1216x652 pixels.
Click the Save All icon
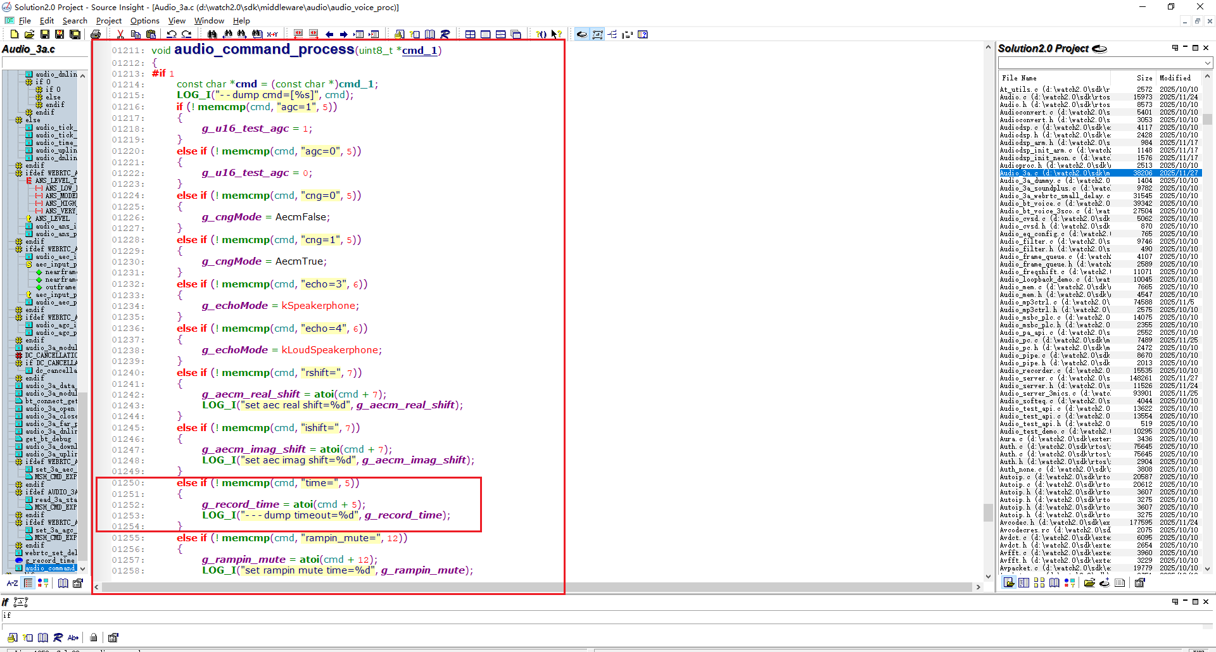pyautogui.click(x=75, y=34)
